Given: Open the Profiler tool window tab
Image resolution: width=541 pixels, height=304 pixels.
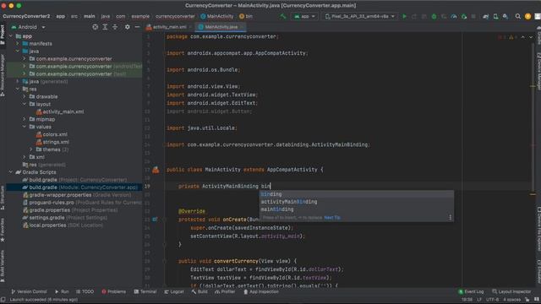Looking at the screenshot, I should point(225,291).
